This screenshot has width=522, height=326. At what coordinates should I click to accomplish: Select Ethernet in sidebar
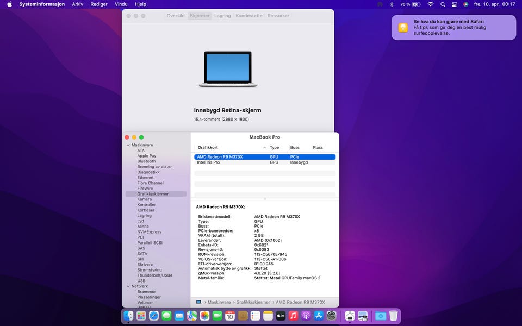[145, 178]
